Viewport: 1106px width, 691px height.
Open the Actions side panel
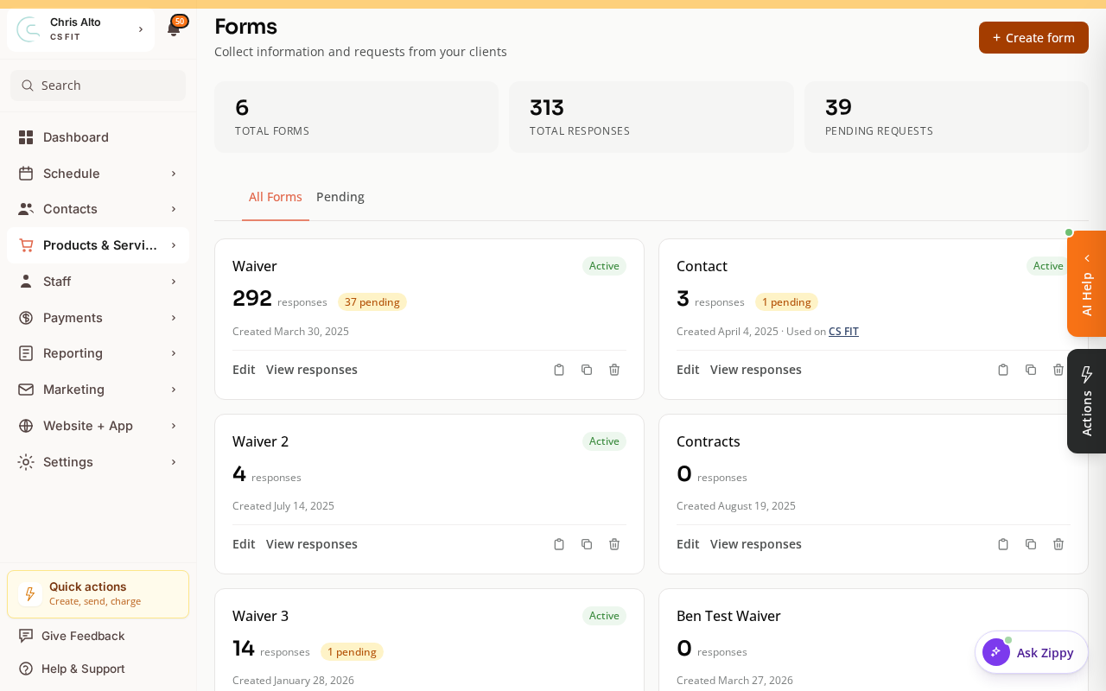click(1087, 402)
